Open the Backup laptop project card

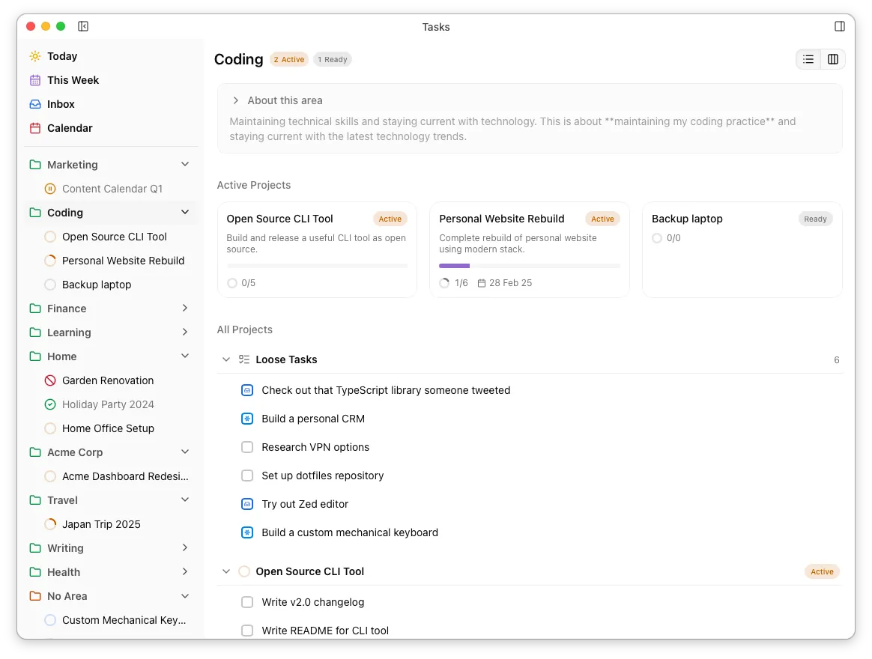[x=742, y=249]
